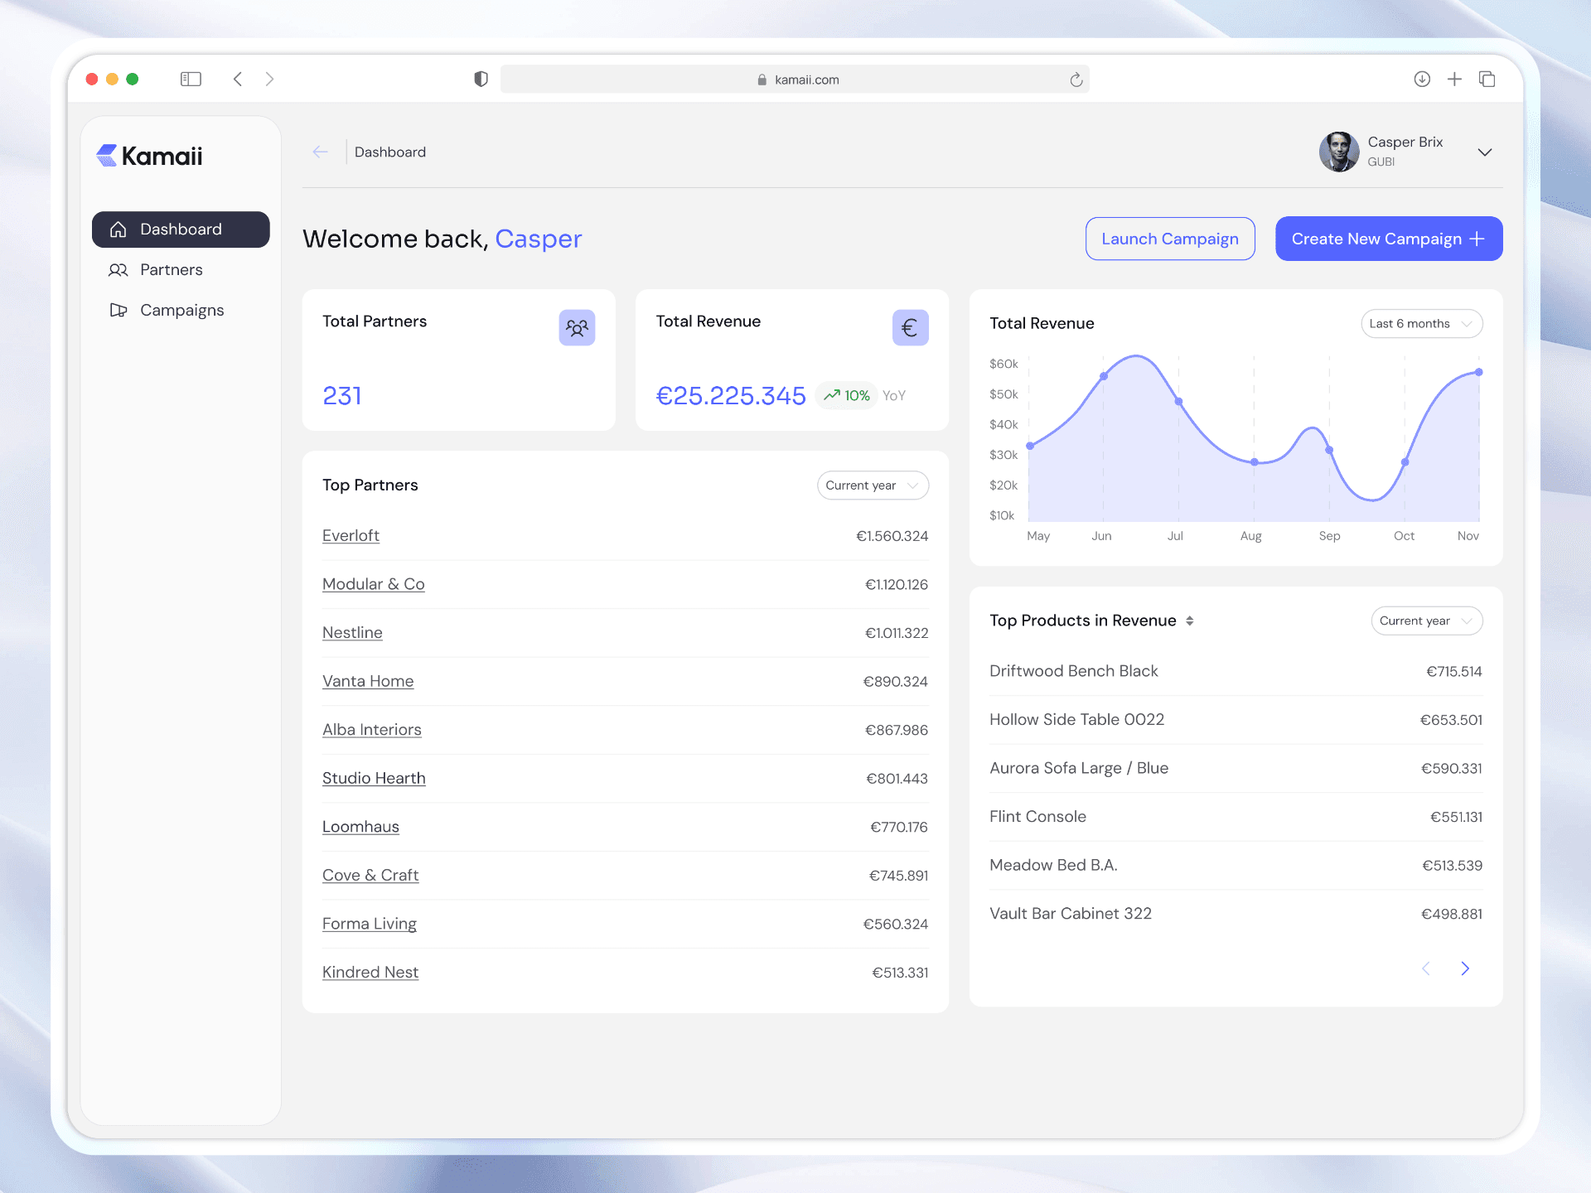Expand the Casper Brix account menu
Screen dimensions: 1591x1193
coord(1485,152)
